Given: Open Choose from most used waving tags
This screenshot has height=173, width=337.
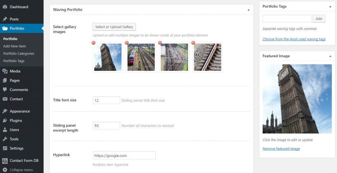Looking at the screenshot, I should 294,39.
